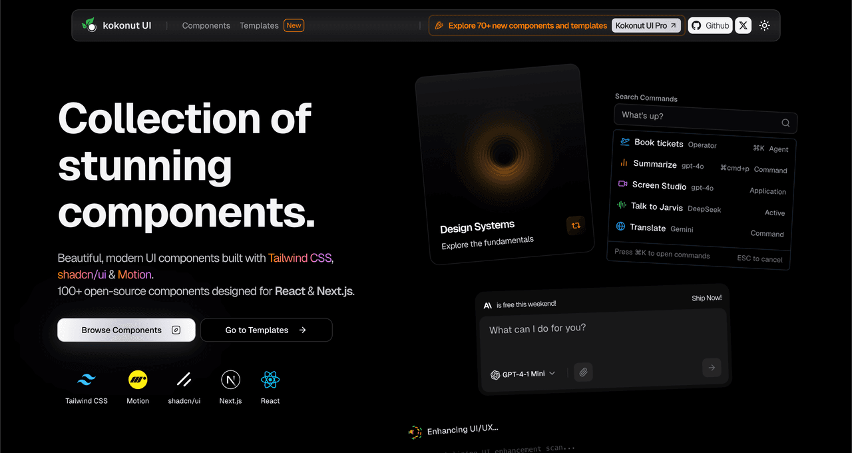Click the kokonut UI logo icon
The width and height of the screenshot is (852, 453).
pyautogui.click(x=89, y=25)
